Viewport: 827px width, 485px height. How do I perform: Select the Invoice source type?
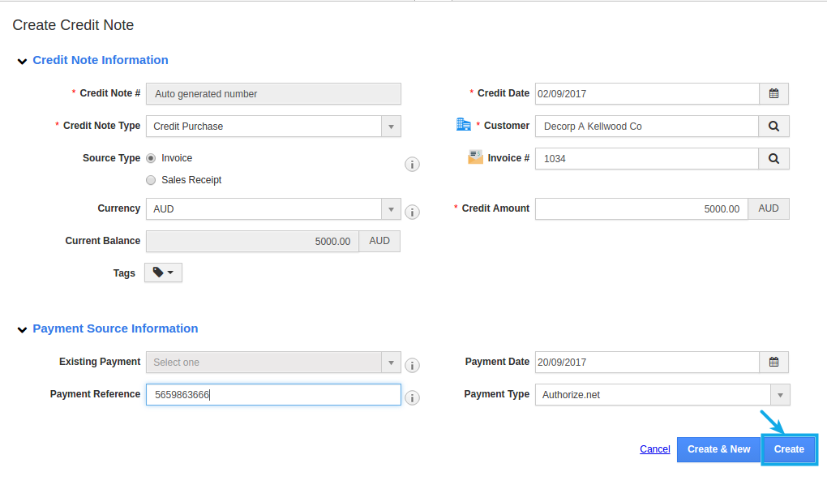coord(151,158)
